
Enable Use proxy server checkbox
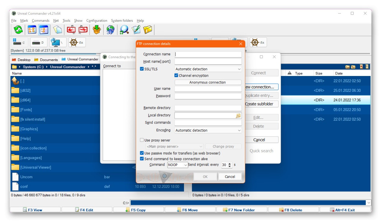tap(142, 140)
